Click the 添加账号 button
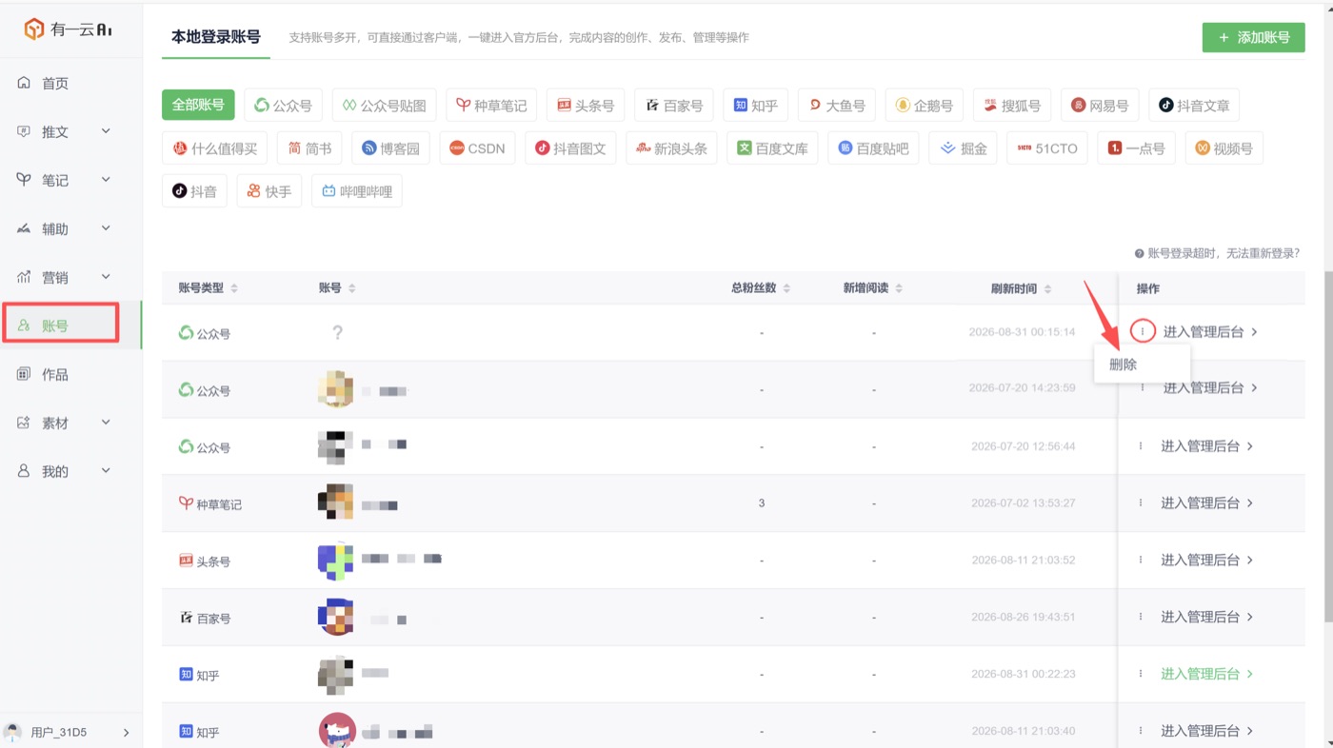1333x748 pixels. tap(1254, 37)
